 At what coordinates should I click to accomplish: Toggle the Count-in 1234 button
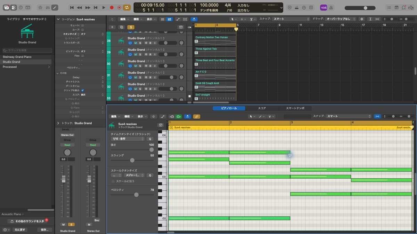pyautogui.click(x=324, y=8)
